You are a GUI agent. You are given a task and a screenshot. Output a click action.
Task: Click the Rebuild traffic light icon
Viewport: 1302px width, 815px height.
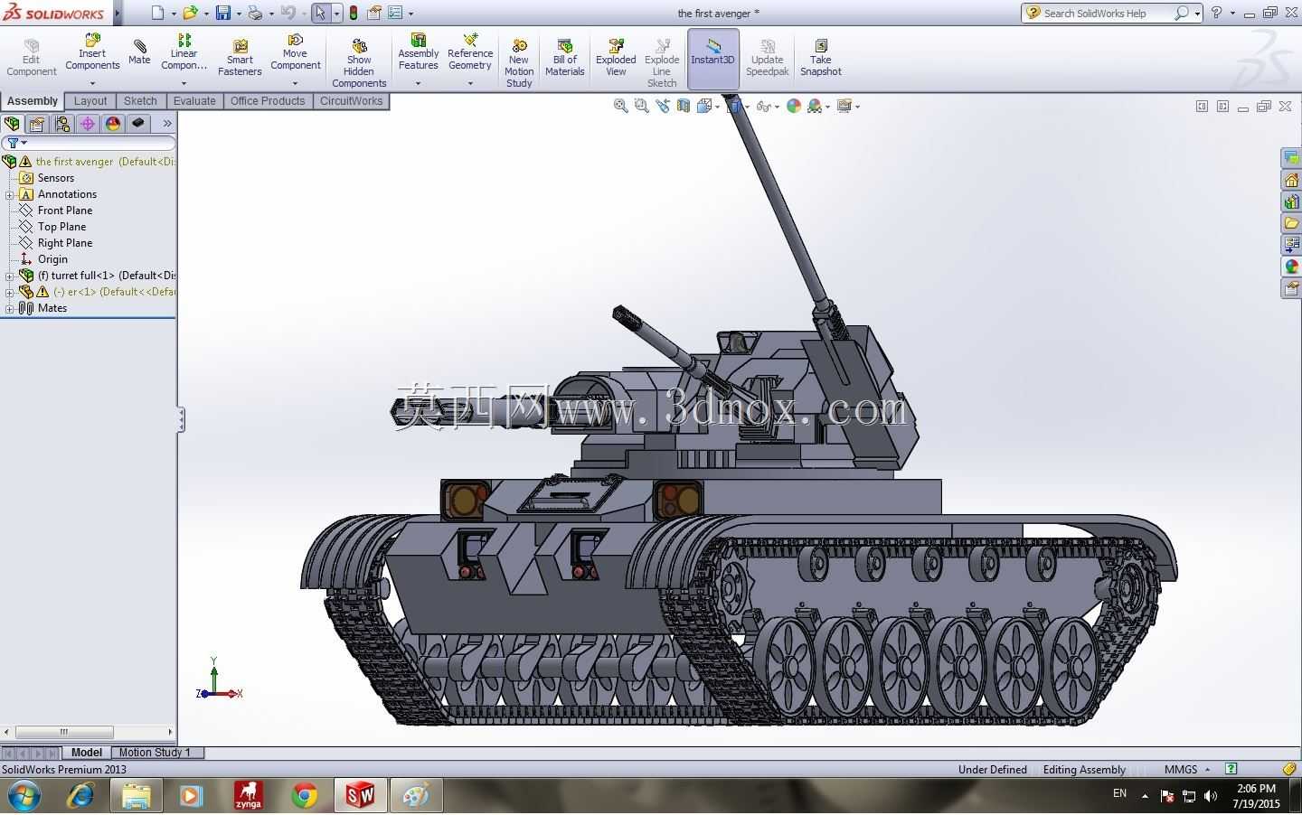(354, 13)
